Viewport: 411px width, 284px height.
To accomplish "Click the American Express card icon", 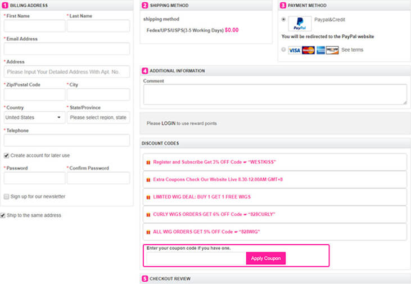I will tap(320, 50).
